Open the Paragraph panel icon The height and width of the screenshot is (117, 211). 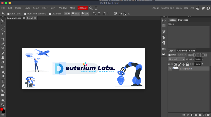click(x=164, y=43)
